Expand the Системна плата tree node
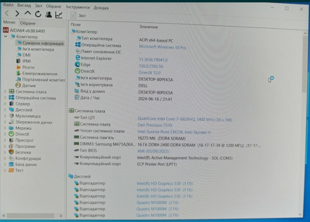 click(x=5, y=92)
